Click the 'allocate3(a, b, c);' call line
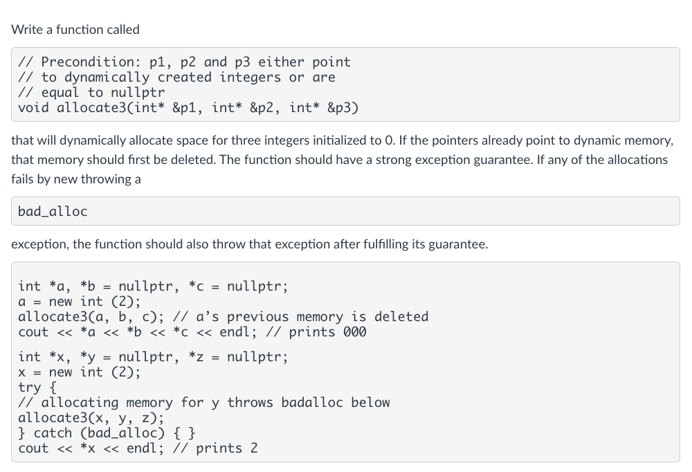The image size is (692, 472). (224, 316)
